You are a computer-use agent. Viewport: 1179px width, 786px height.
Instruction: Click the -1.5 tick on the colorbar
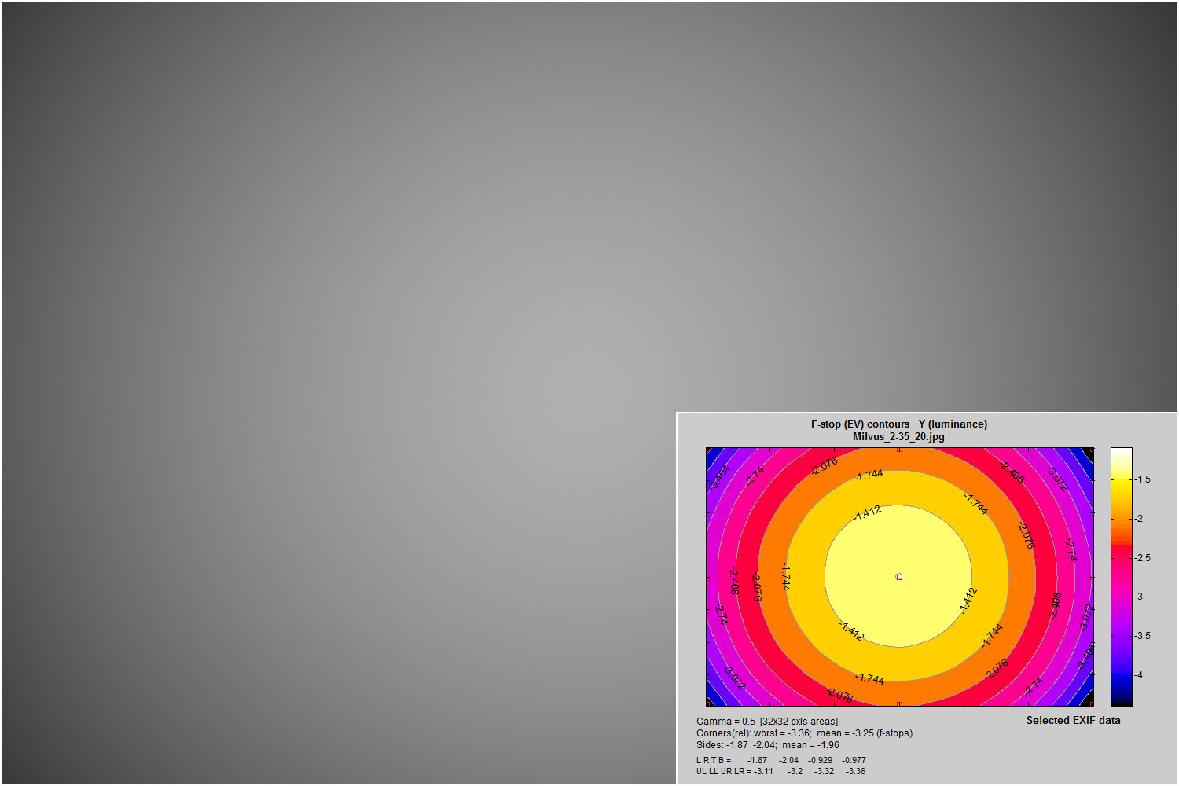(1142, 479)
